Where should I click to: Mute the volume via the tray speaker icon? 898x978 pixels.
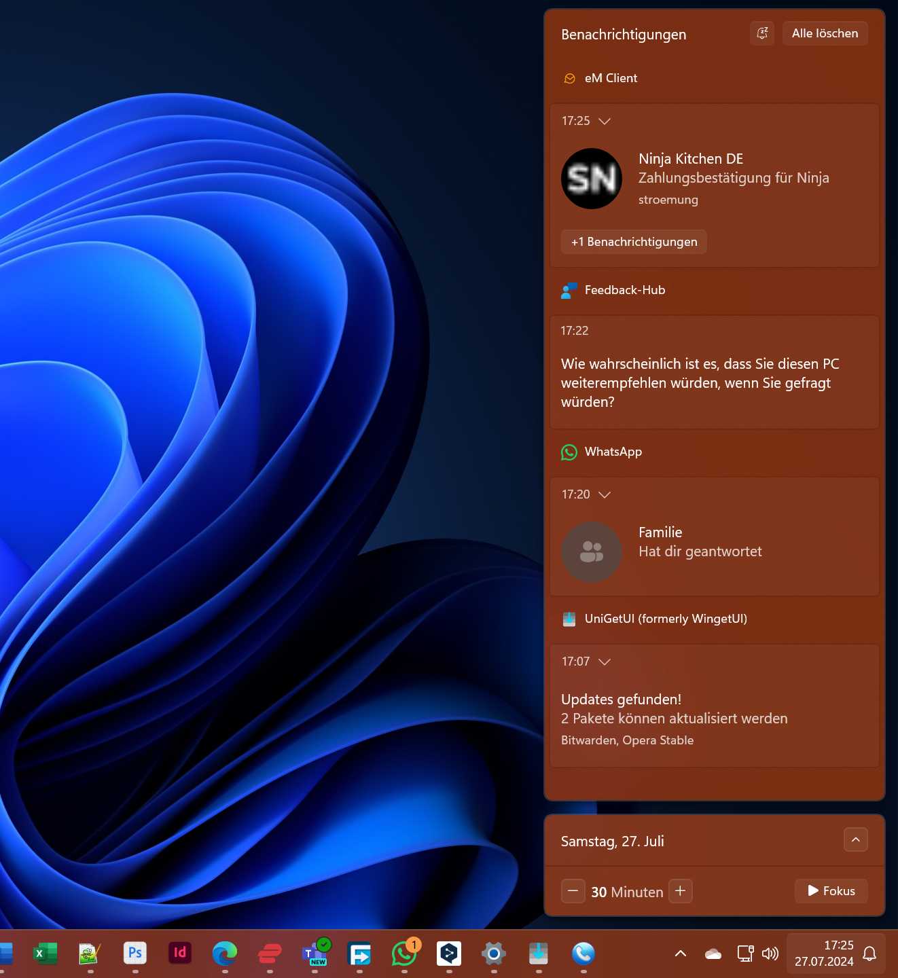[770, 954]
